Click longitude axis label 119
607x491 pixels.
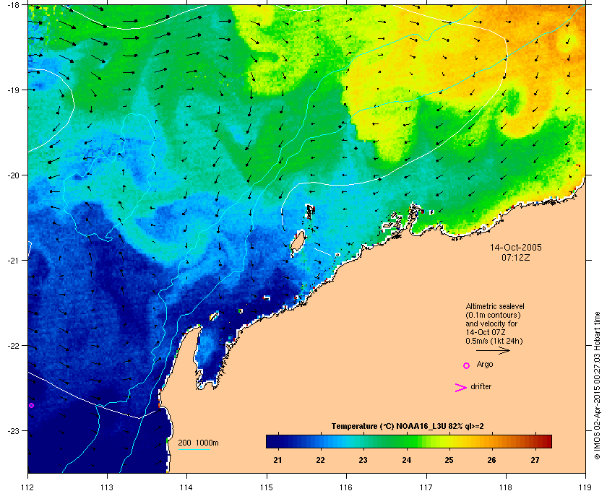pyautogui.click(x=585, y=487)
